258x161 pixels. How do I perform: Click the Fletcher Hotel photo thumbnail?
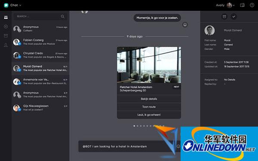pyautogui.click(x=149, y=65)
